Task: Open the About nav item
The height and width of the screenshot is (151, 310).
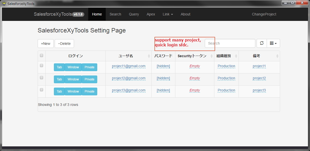Action: click(x=185, y=14)
